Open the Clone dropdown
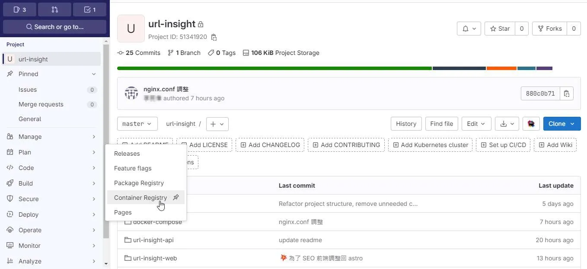 561,124
